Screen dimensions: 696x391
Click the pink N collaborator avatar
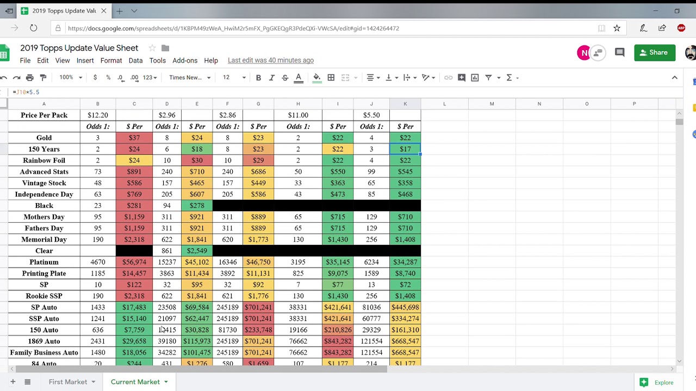point(584,53)
